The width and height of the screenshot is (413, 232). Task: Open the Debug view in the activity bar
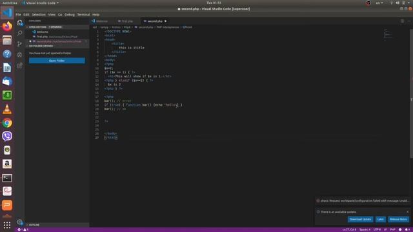pyautogui.click(x=19, y=55)
